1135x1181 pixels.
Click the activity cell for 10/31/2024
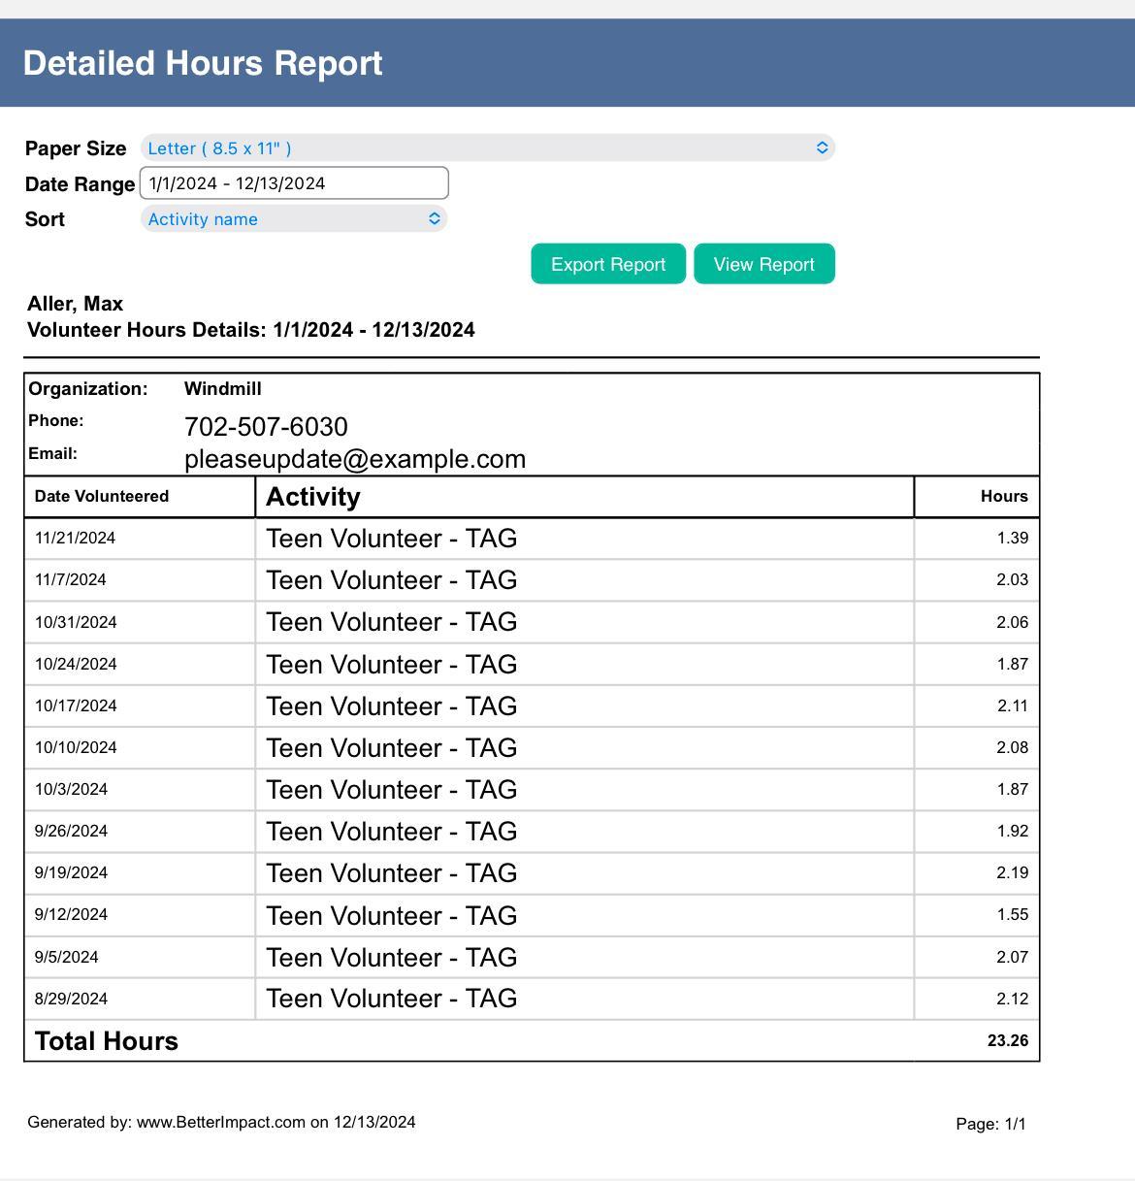[391, 622]
